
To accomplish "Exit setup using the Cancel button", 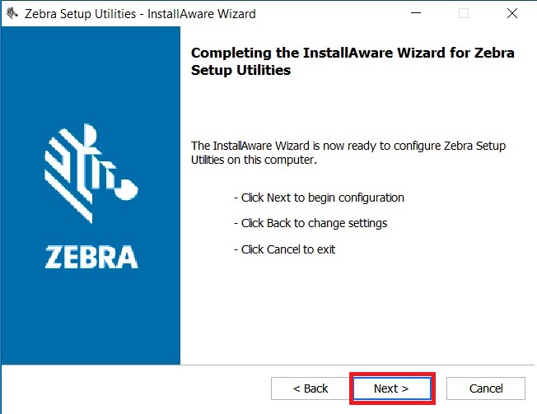I will click(486, 388).
